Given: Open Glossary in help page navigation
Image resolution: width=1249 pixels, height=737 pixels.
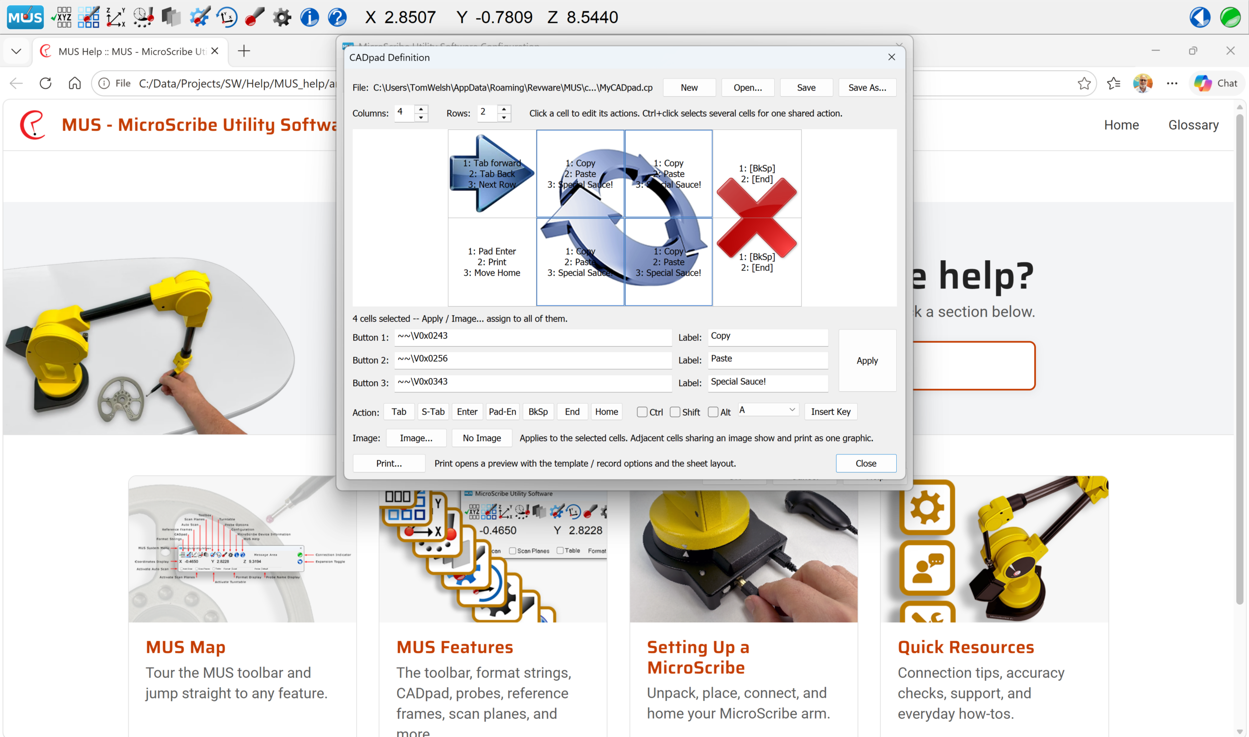Looking at the screenshot, I should click(1193, 124).
